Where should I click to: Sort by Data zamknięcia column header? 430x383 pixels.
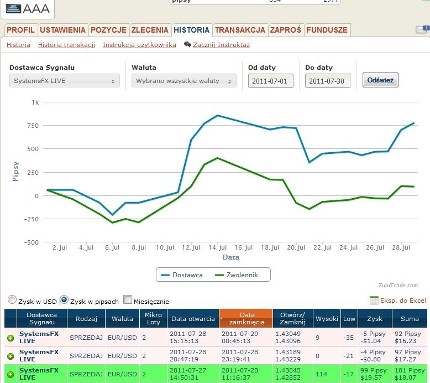(x=246, y=318)
